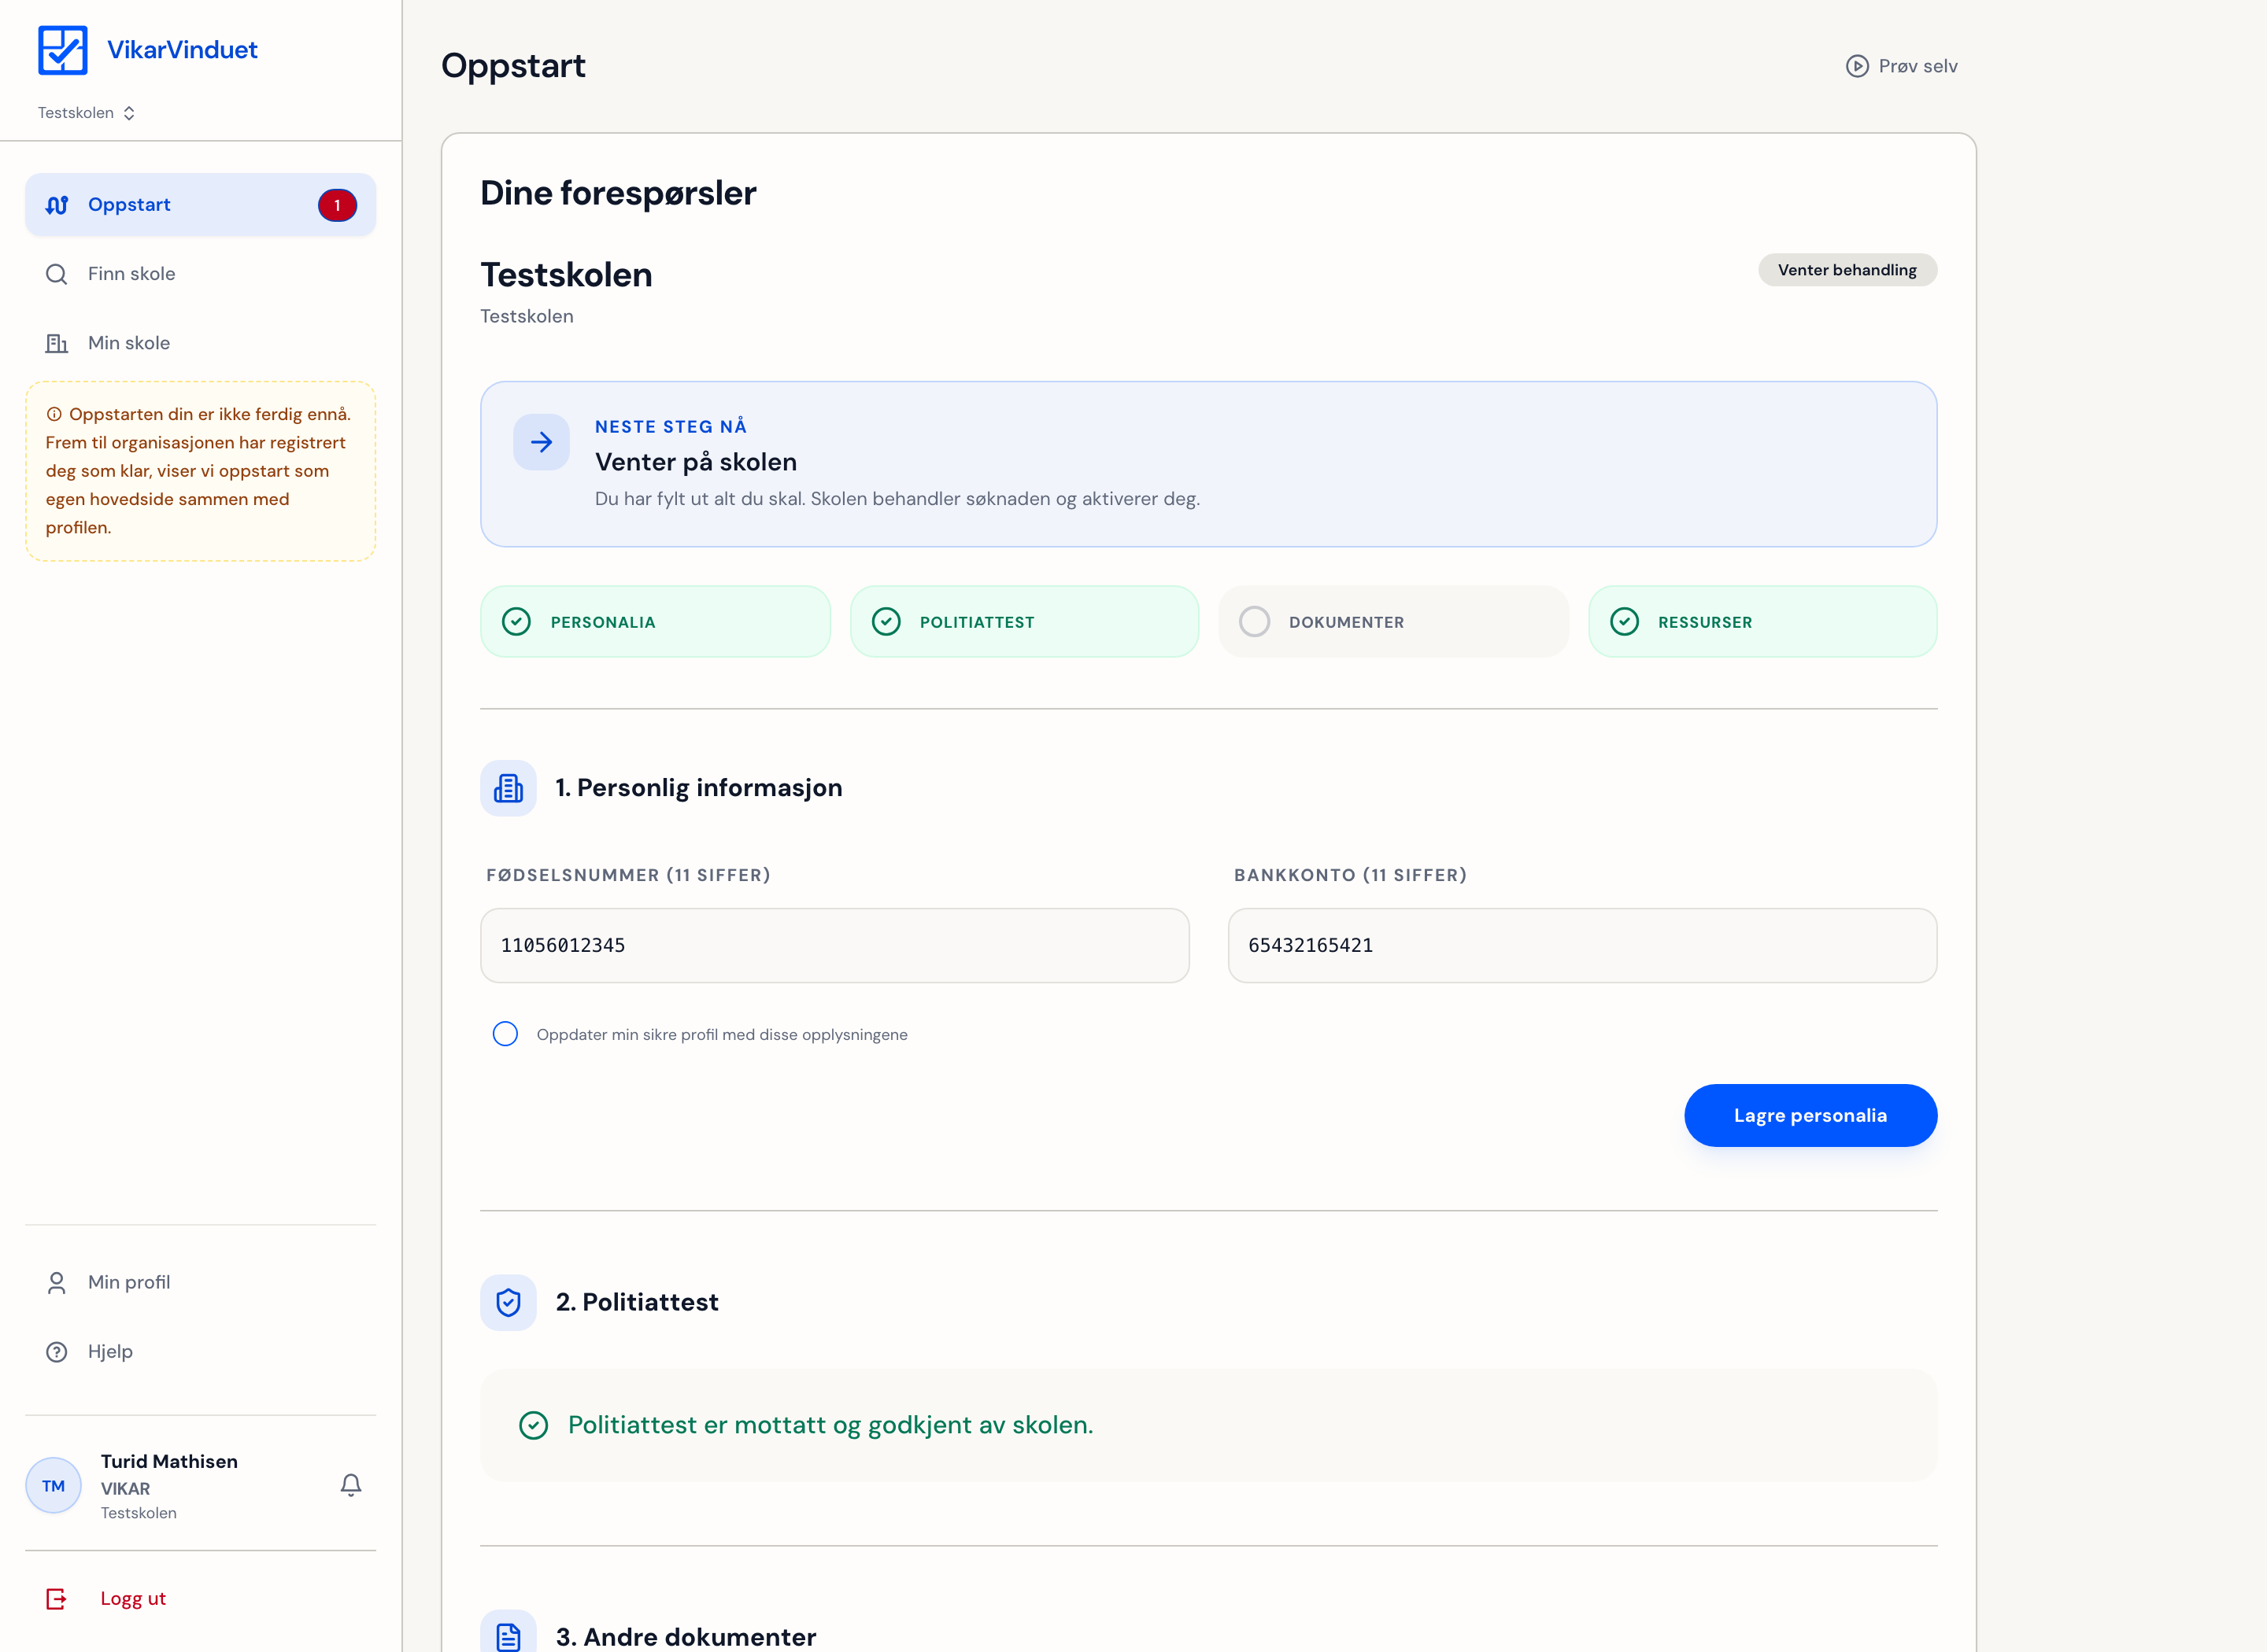Click the question mark Hjelp icon

click(x=57, y=1352)
